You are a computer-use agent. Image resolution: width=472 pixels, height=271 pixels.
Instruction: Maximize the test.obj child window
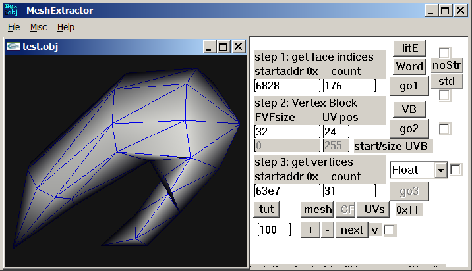(223, 47)
